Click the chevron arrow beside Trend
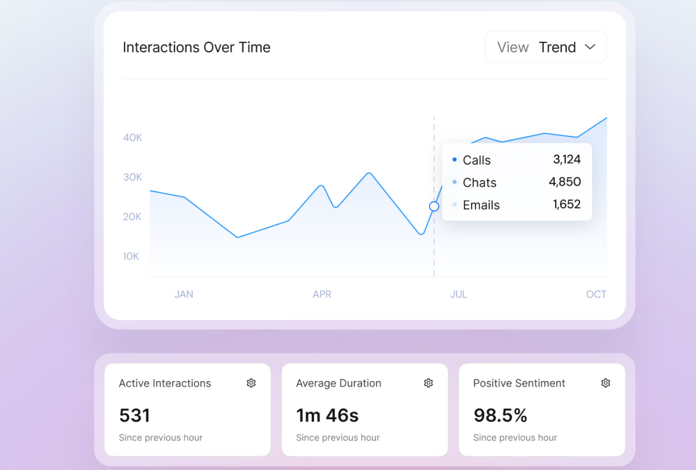Screen dimensions: 696x470 [590, 47]
